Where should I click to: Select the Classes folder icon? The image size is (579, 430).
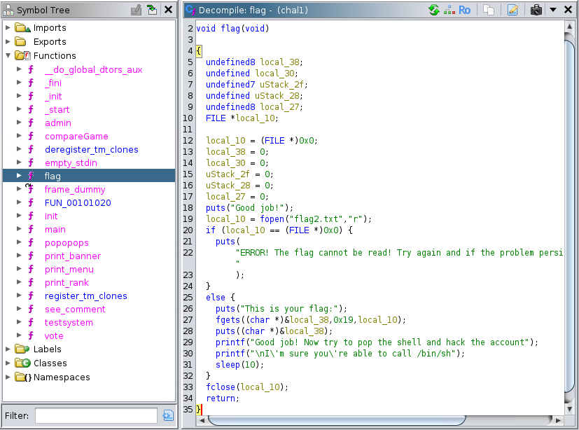(22, 363)
